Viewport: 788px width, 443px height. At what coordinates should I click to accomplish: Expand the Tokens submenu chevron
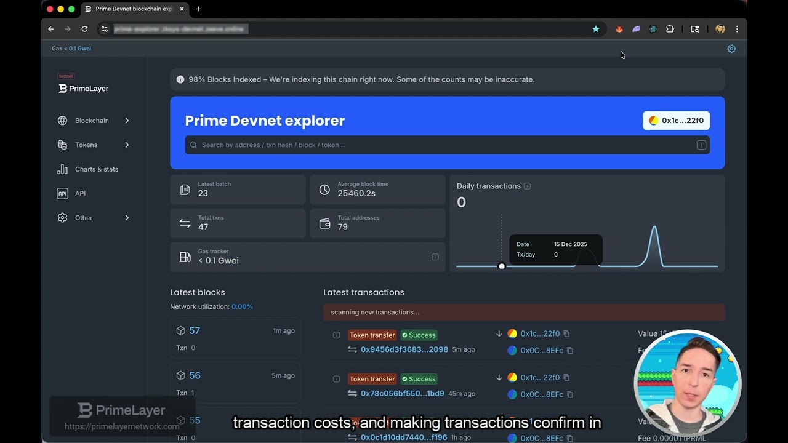127,145
